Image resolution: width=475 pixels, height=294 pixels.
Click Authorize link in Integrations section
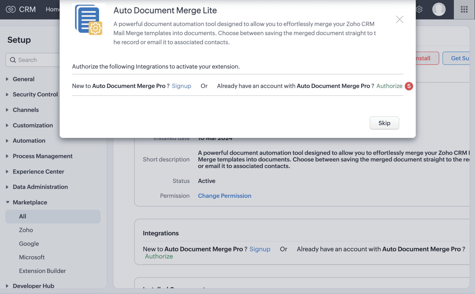click(x=159, y=256)
